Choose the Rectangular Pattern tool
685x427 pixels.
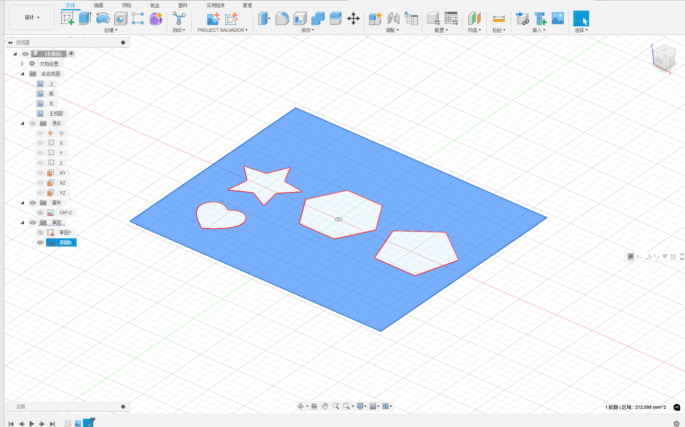click(138, 19)
